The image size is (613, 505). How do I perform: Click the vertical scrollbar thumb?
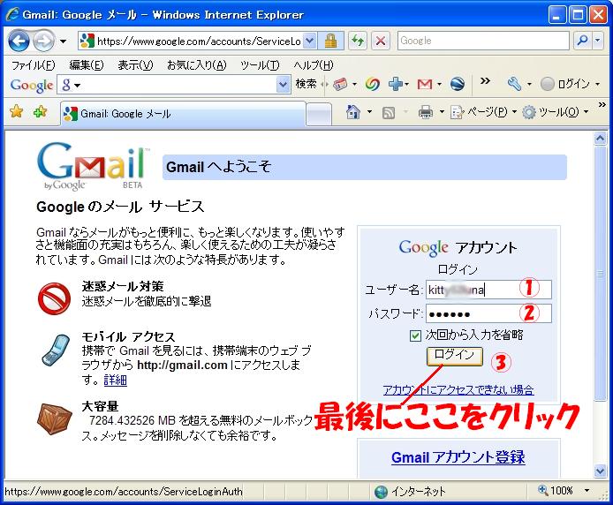point(600,273)
